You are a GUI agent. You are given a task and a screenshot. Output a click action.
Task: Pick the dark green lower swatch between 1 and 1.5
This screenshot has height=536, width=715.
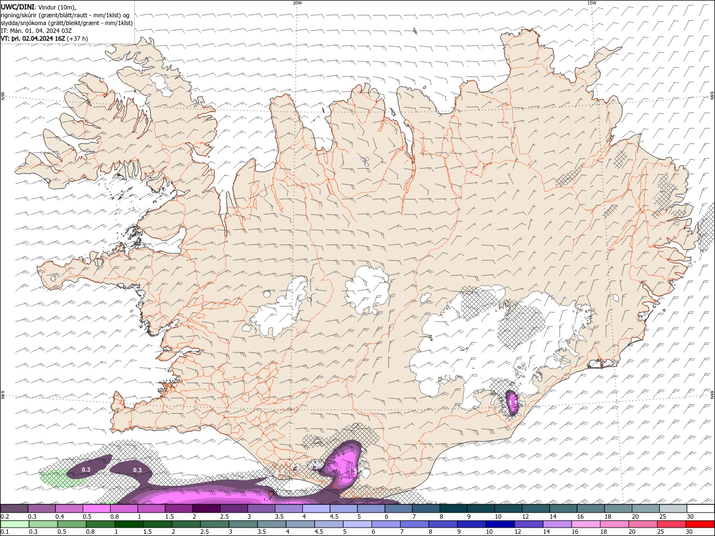[x=129, y=524]
